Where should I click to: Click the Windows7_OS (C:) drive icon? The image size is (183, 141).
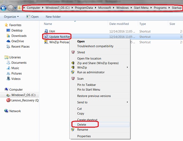pos(8,95)
